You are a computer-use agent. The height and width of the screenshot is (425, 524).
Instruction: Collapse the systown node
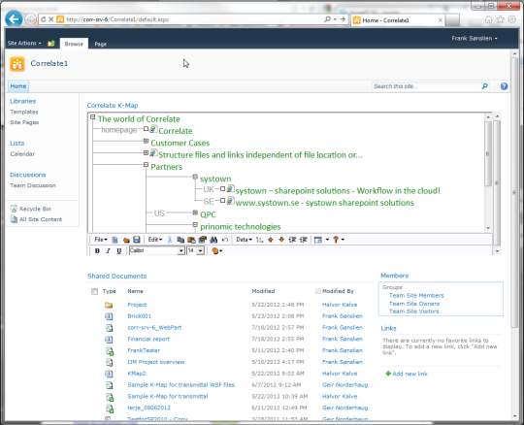195,177
